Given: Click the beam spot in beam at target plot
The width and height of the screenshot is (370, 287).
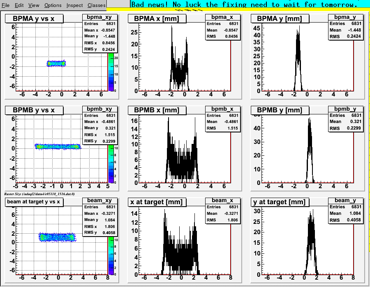Looking at the screenshot, I should pos(57,237).
